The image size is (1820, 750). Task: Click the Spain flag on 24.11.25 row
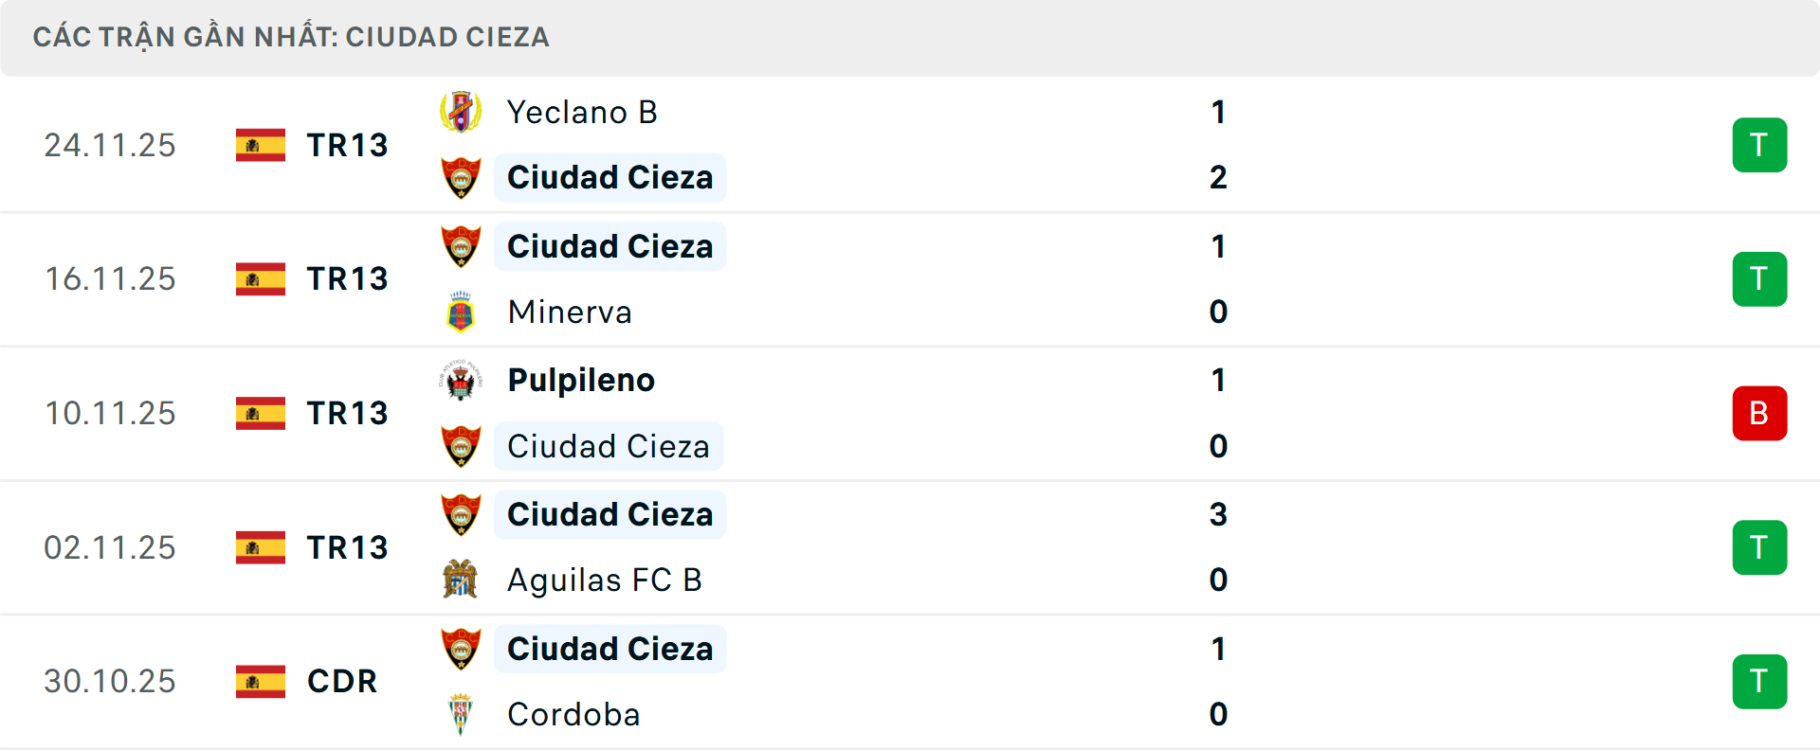point(261,145)
